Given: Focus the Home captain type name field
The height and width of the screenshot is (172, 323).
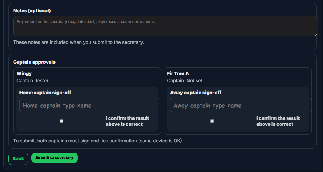Looking at the screenshot, I should click(90, 106).
